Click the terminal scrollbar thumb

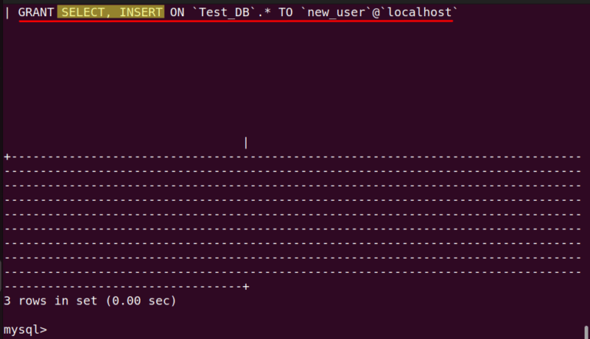point(586,333)
